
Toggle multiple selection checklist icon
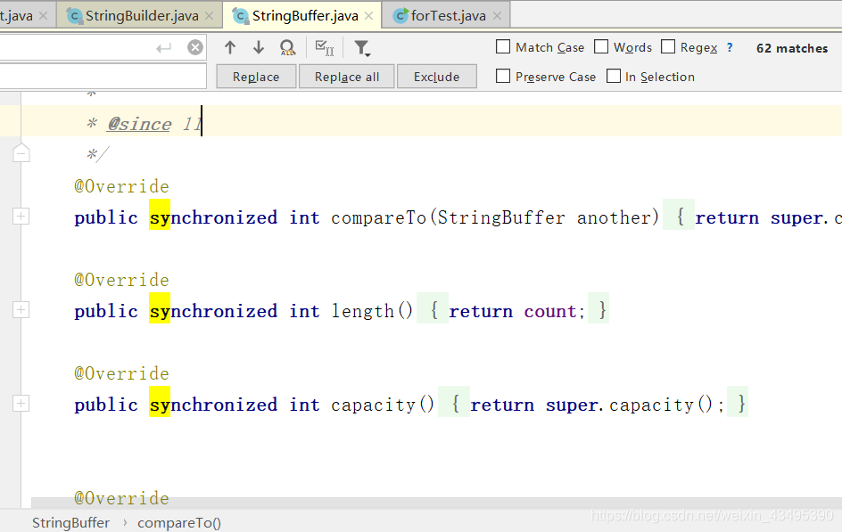pos(325,48)
